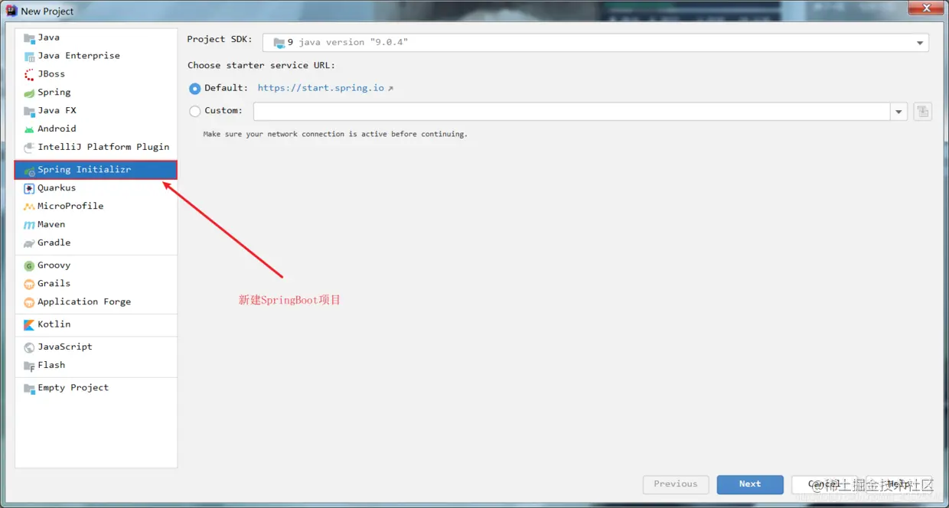
Task: Click the Flash folder icon
Action: [x=29, y=366]
